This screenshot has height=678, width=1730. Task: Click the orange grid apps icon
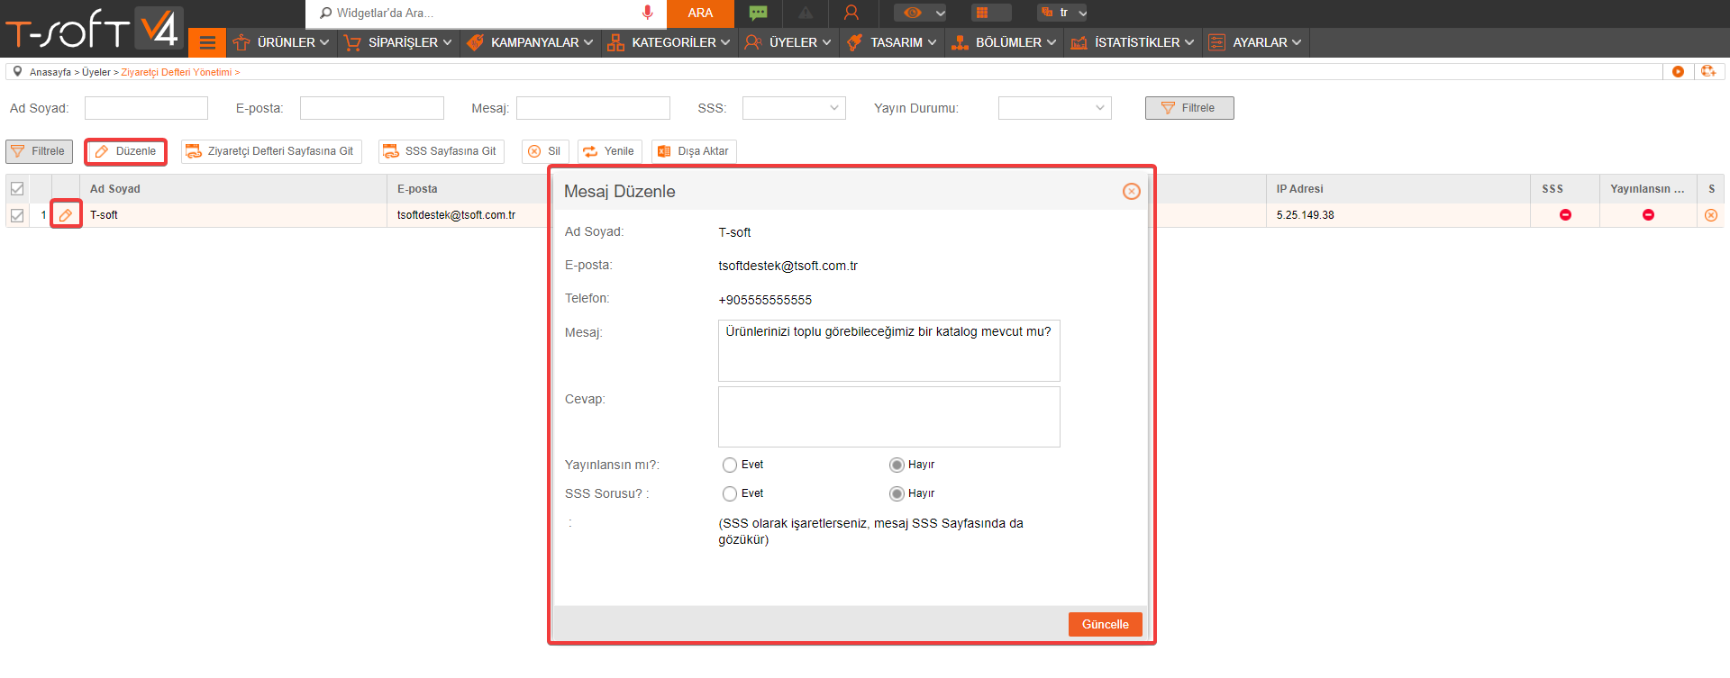(982, 13)
